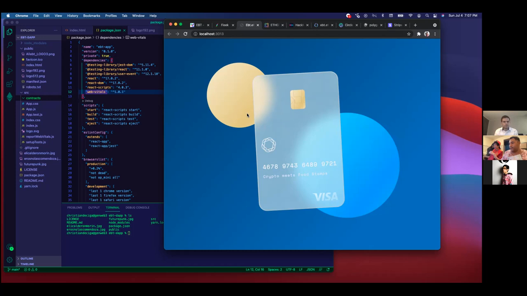Open the Chrome File menu
Viewport: 527px width, 296px height.
click(36, 16)
